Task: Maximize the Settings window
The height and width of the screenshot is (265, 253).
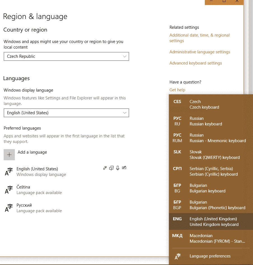Action: pos(224,1)
